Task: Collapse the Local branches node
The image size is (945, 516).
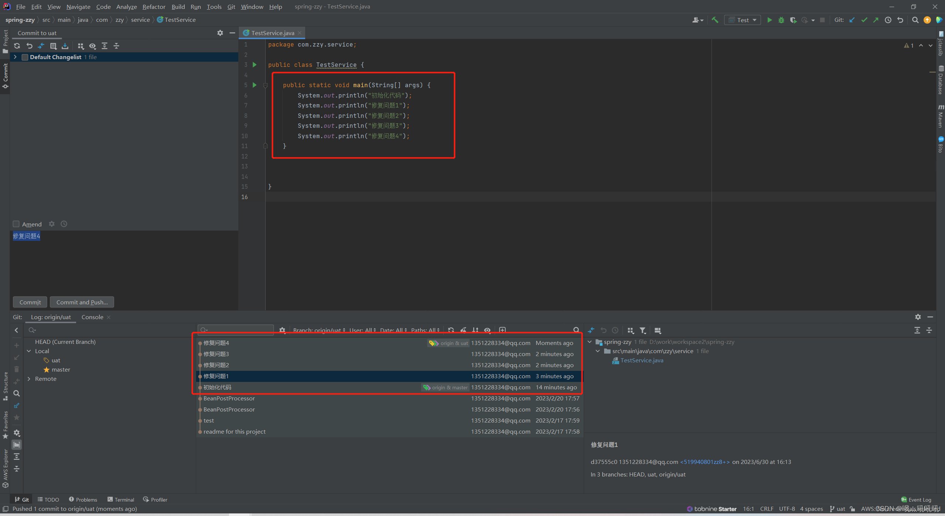Action: (29, 351)
